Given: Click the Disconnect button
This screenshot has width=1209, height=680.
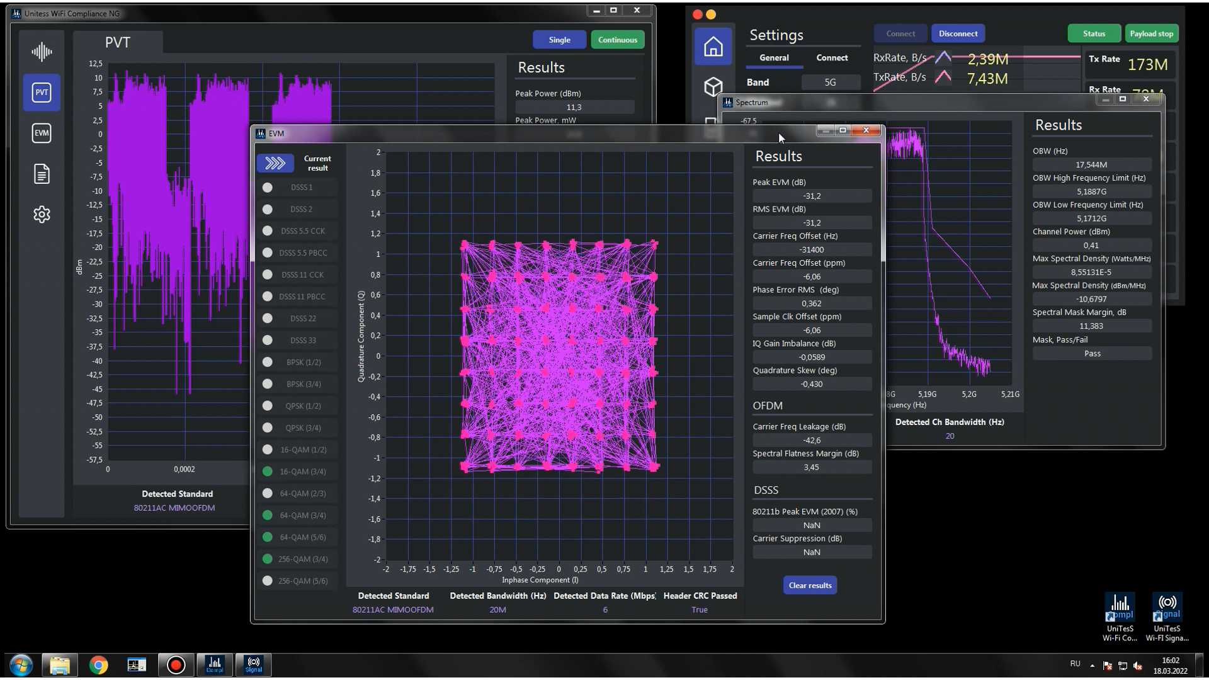Looking at the screenshot, I should [958, 33].
